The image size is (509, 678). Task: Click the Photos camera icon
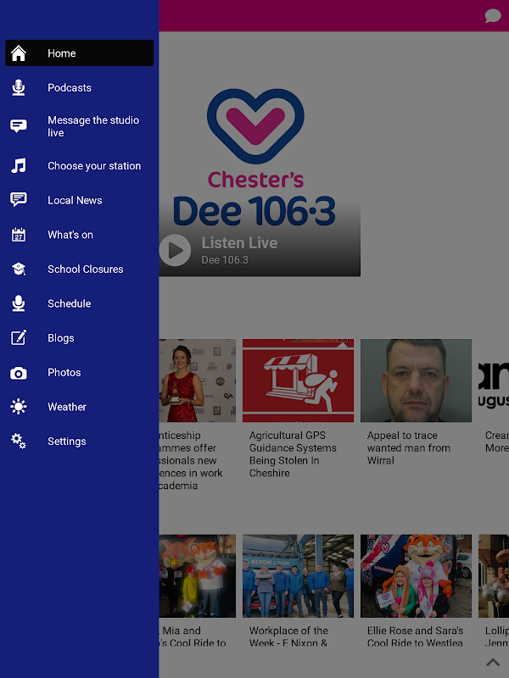19,373
